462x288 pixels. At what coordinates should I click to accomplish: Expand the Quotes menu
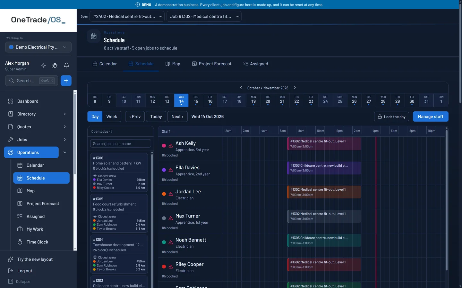click(x=65, y=127)
